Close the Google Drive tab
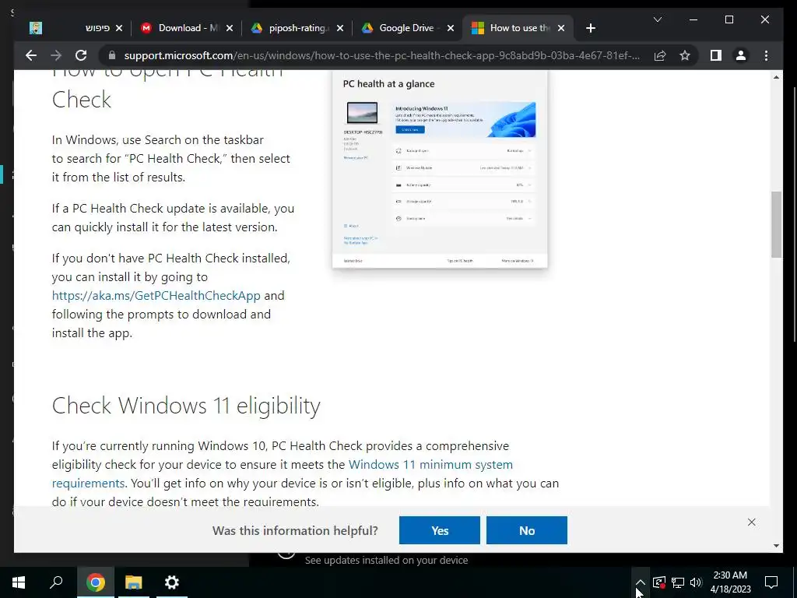Viewport: 797px width, 598px height. pyautogui.click(x=451, y=28)
